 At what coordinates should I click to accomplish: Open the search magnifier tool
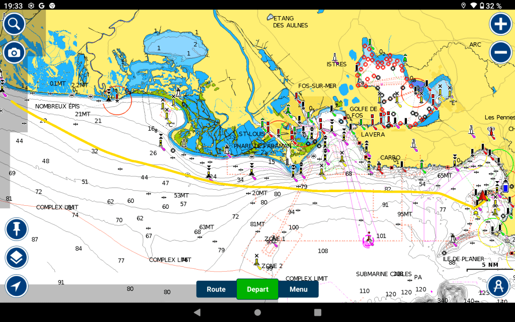(15, 23)
